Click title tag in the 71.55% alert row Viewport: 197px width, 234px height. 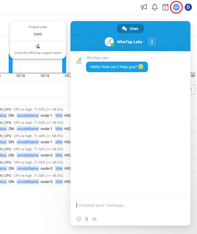[59, 168]
